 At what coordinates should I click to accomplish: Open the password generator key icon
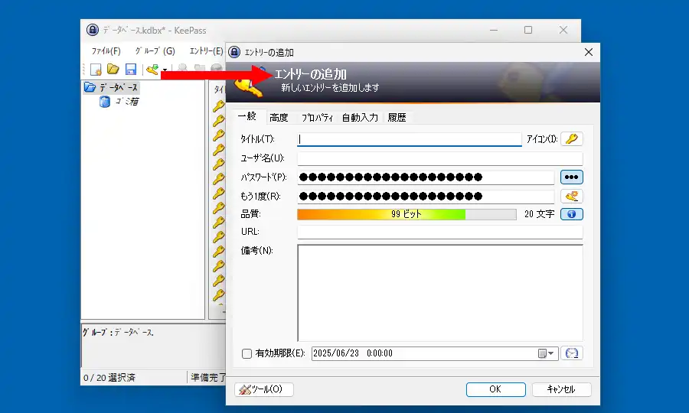[x=572, y=197]
